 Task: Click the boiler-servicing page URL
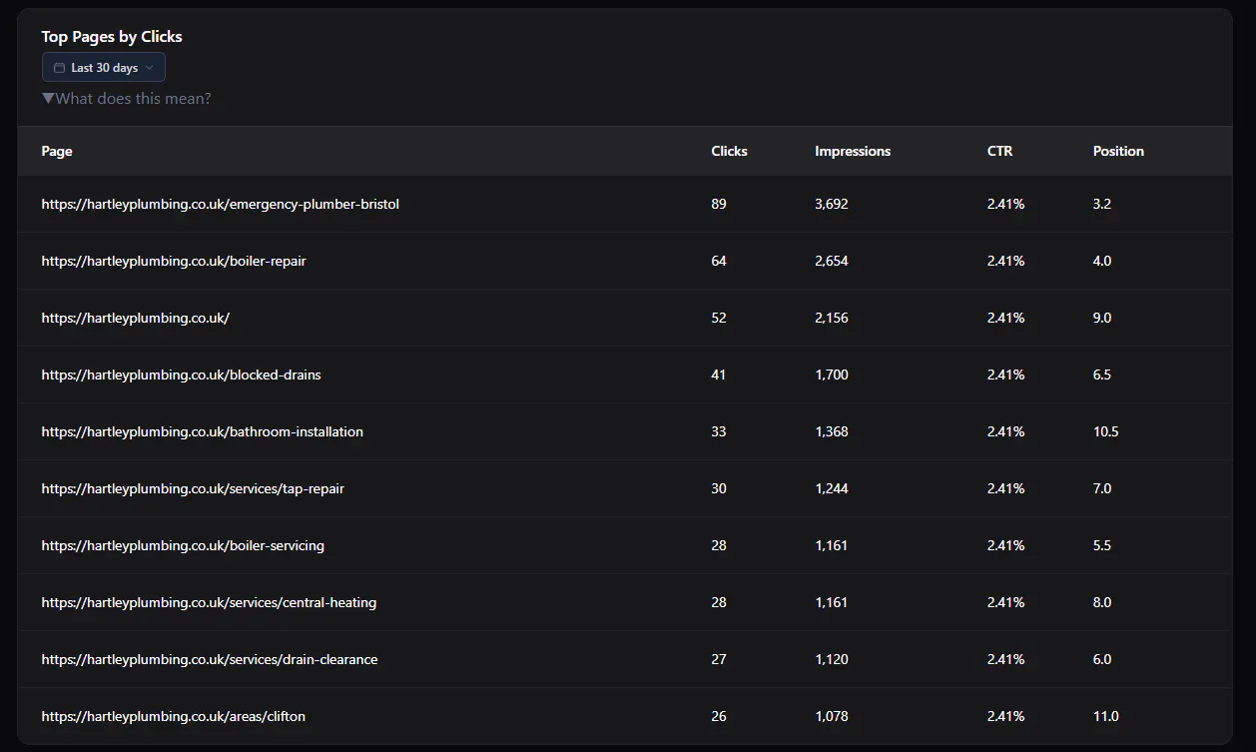(183, 545)
